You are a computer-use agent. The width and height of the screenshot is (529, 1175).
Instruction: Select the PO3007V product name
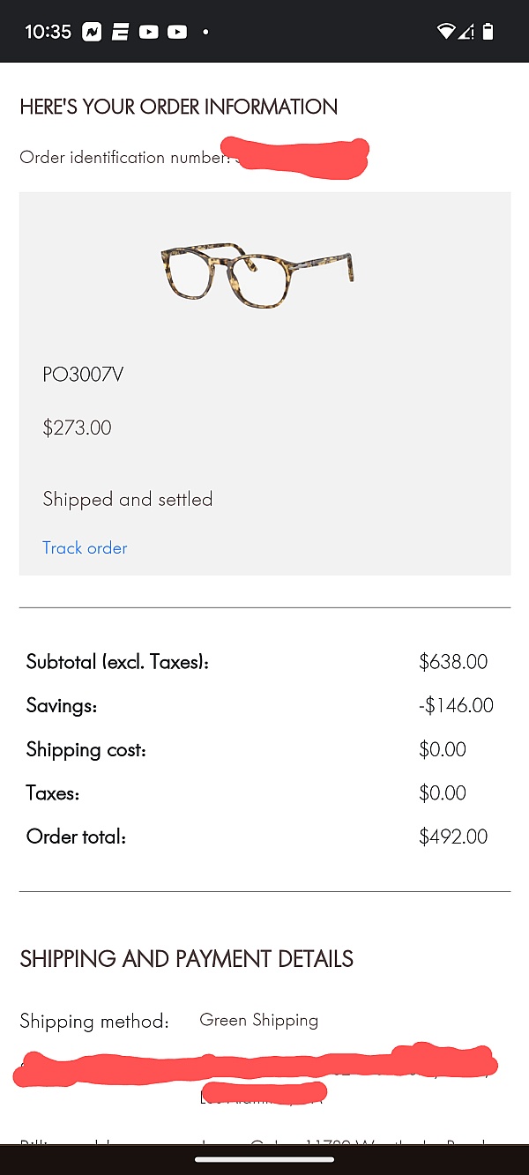click(83, 375)
